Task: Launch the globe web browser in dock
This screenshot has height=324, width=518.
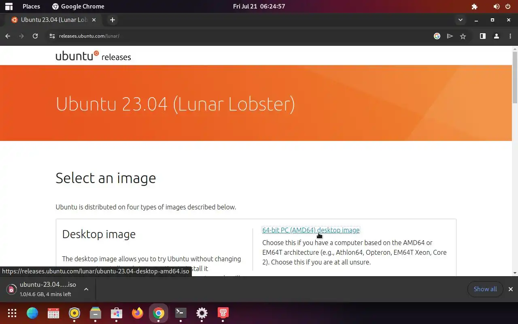Action: [x=32, y=313]
